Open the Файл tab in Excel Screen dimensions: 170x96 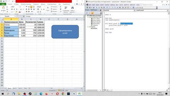3,4
